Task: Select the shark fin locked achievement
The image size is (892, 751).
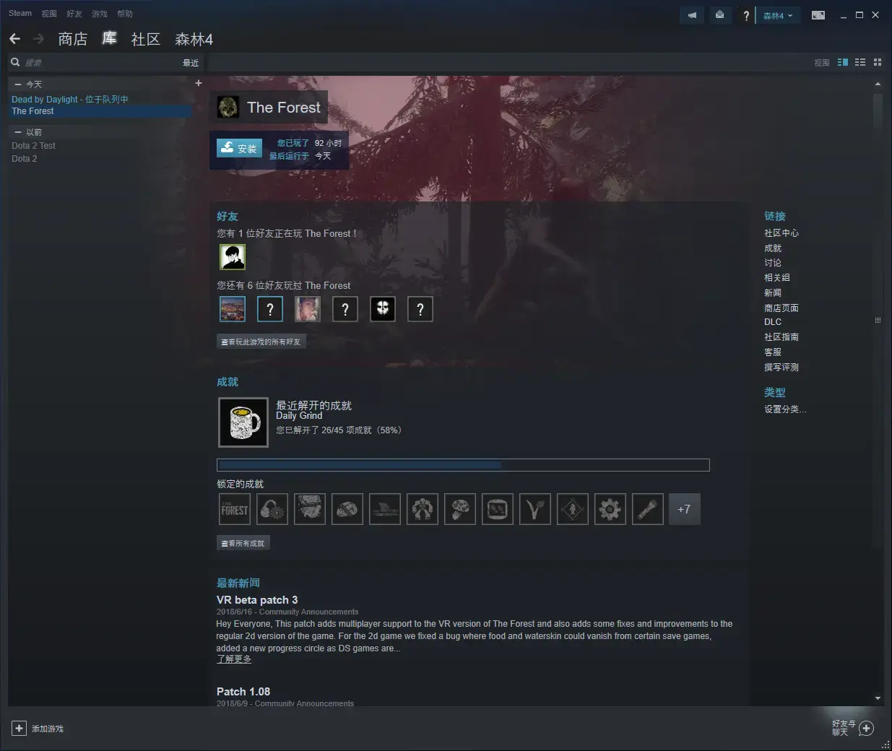Action: tap(385, 509)
